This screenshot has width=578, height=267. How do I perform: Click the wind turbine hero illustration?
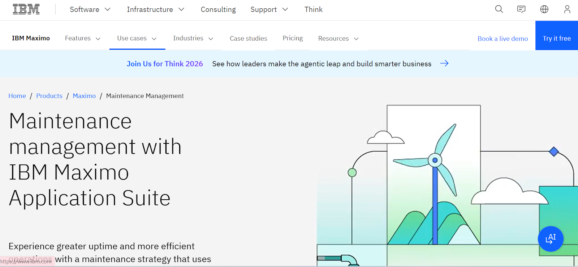(x=447, y=186)
